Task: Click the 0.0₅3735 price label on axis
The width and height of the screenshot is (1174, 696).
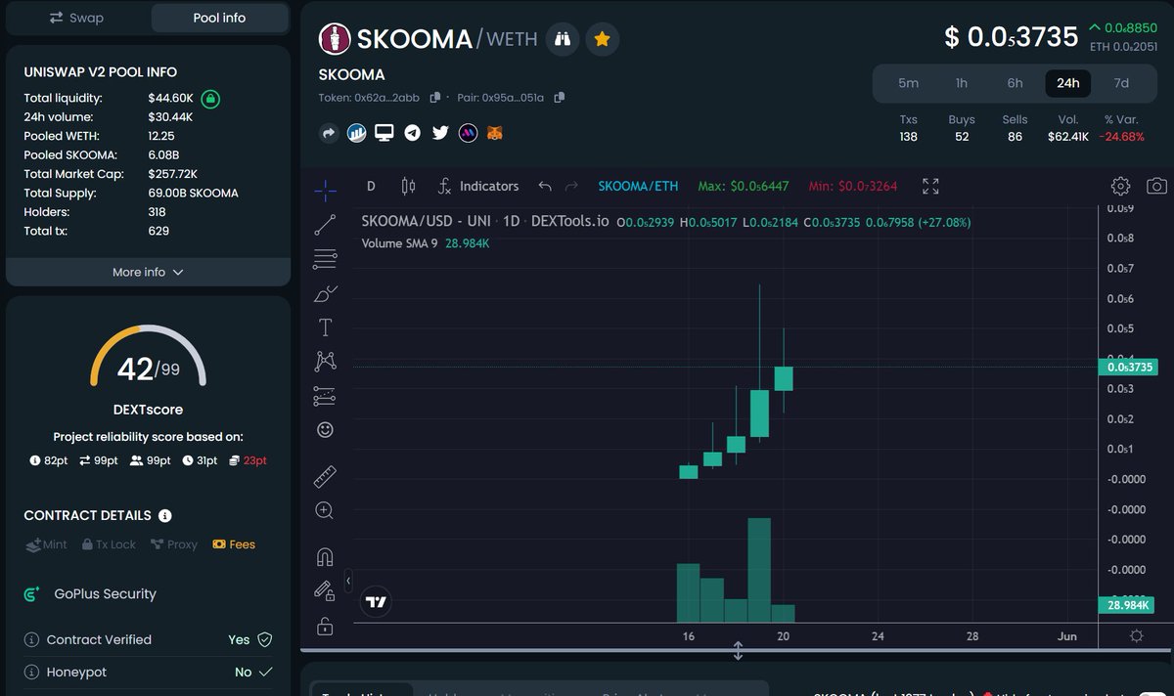Action: (x=1129, y=368)
